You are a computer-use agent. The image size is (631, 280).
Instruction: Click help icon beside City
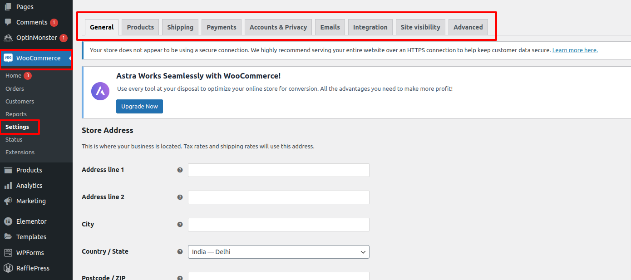pyautogui.click(x=180, y=225)
